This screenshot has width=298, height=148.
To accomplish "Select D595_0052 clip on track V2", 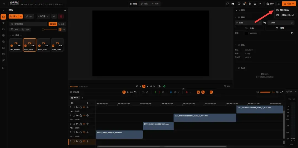I will coord(158,126).
